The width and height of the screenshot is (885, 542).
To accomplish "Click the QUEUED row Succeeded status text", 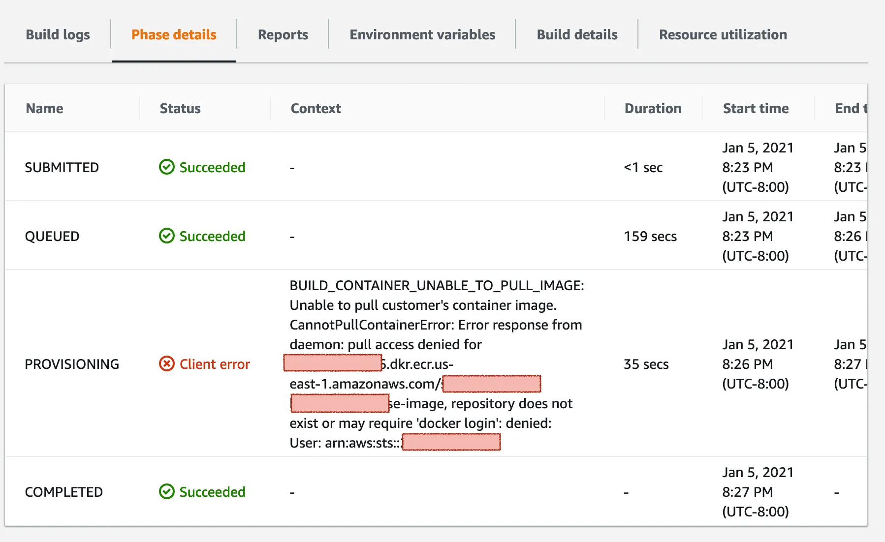I will point(212,237).
